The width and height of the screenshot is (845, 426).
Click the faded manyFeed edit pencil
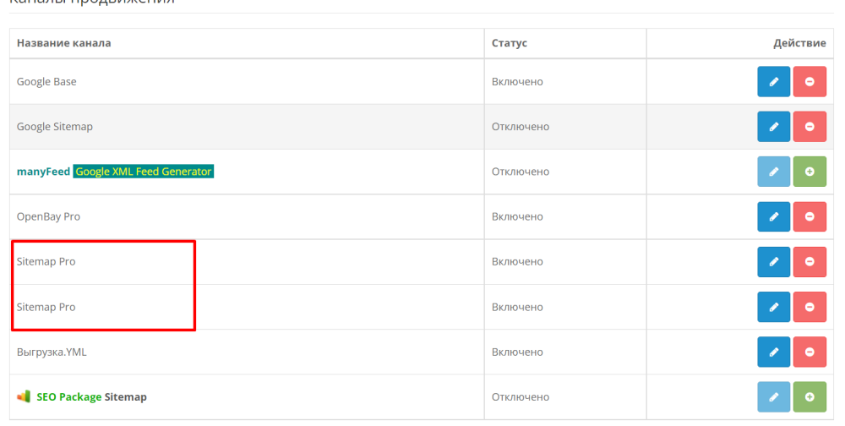pyautogui.click(x=773, y=172)
